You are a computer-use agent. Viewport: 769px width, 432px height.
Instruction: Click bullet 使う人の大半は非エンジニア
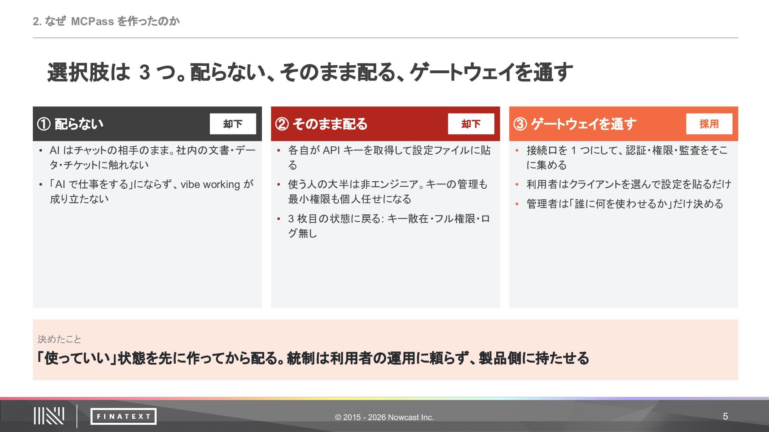(x=387, y=192)
